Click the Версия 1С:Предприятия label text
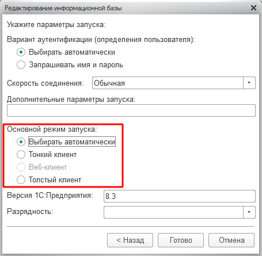 coord(50,196)
